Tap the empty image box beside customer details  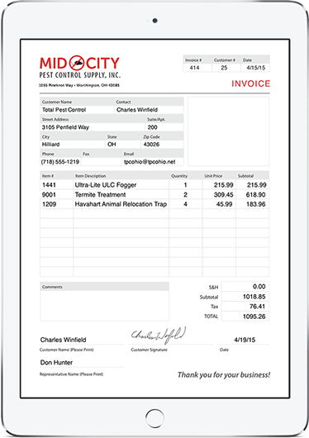click(229, 131)
